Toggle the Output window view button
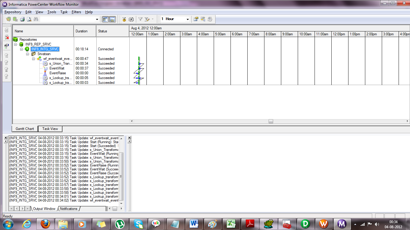This screenshot has height=230, width=410. point(112,19)
